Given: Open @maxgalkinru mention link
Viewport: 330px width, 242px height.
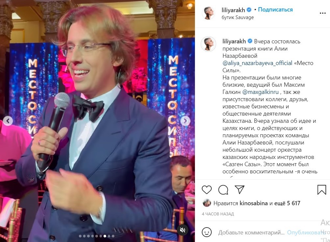Looking at the screenshot, I should (260, 92).
